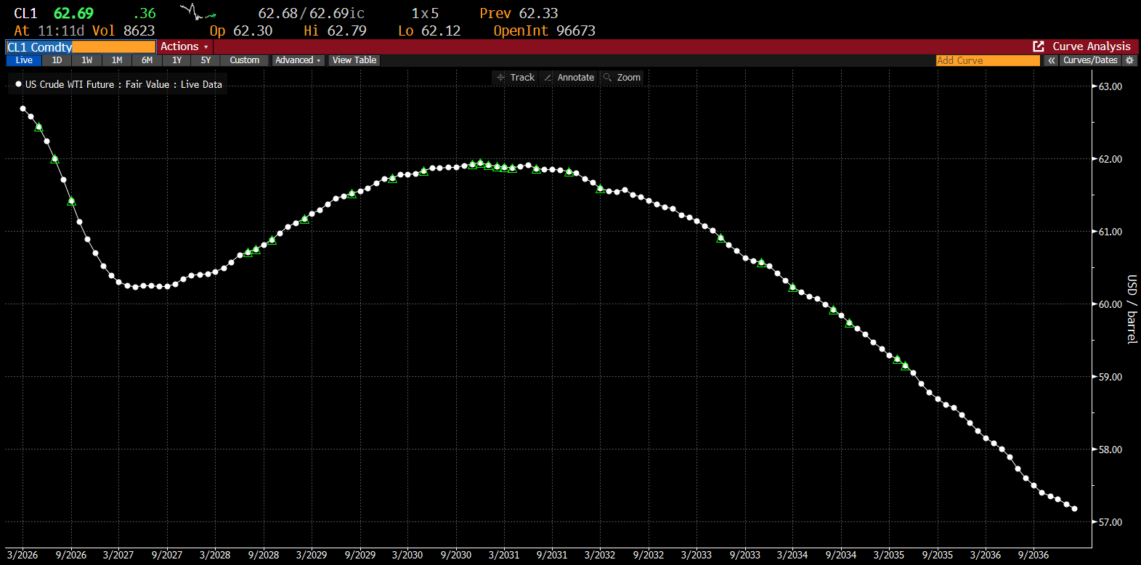Screen dimensions: 1141x565
Task: Click the Hi 62.79 high price
Action: tap(335, 31)
